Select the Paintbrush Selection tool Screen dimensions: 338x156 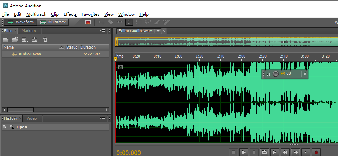click(157, 22)
